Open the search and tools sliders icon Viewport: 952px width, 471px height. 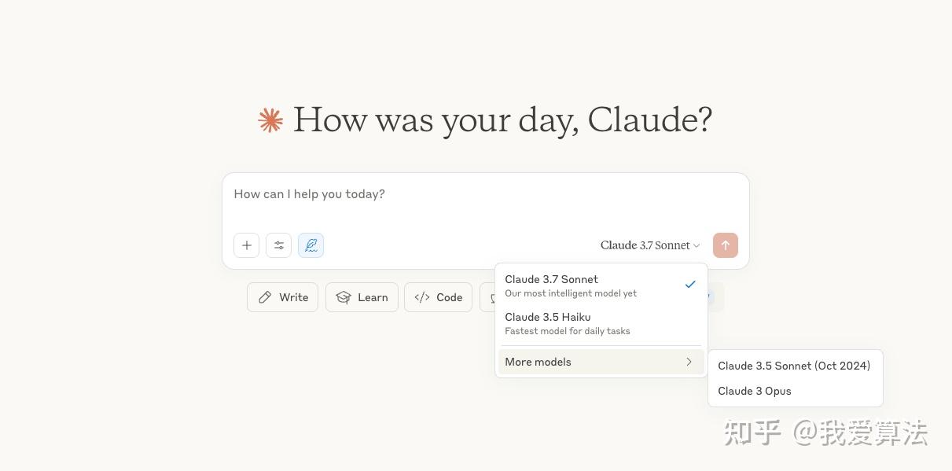(278, 245)
